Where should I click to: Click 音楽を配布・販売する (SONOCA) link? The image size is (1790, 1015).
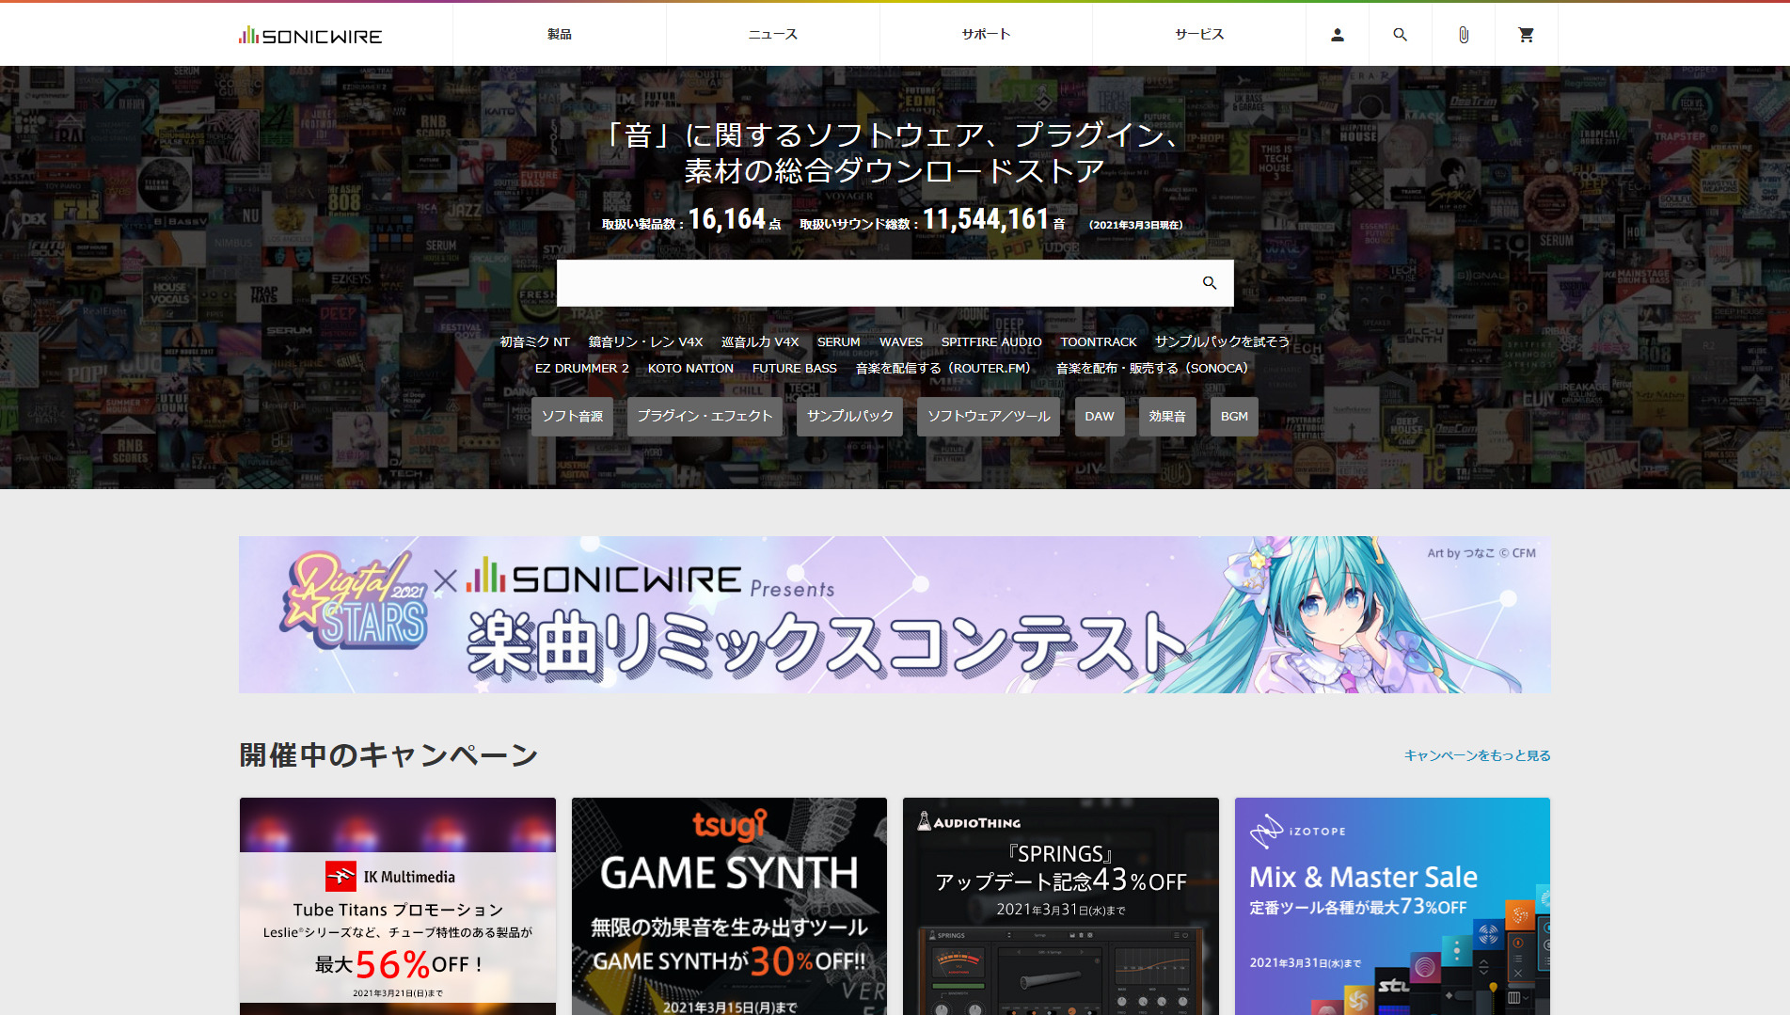1151,369
